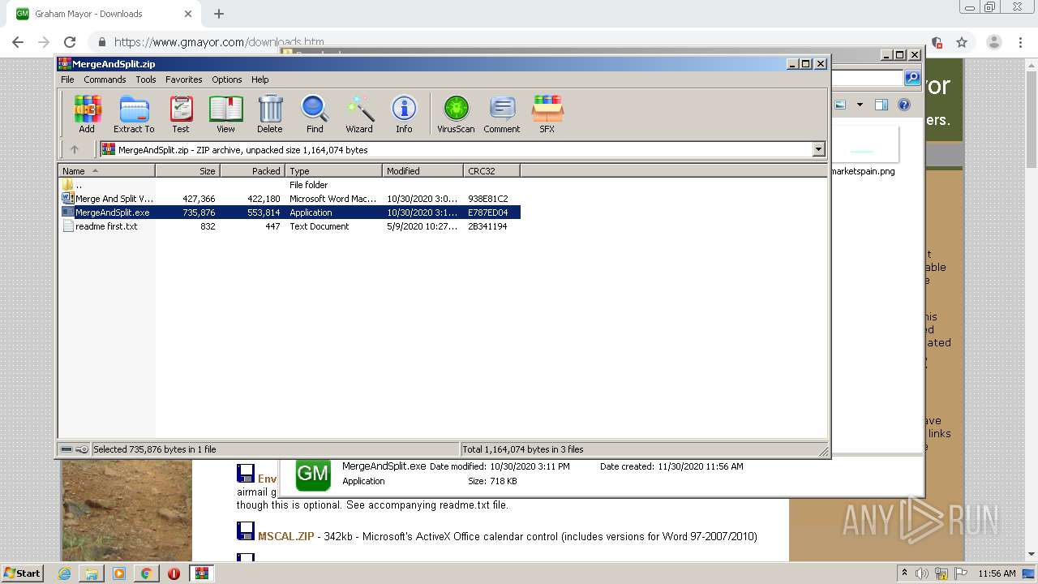The height and width of the screenshot is (584, 1038).
Task: Click the 2B341194 CRC32 value
Action: 487,226
